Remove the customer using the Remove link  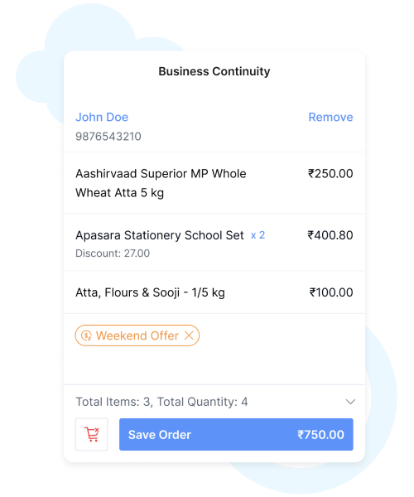pyautogui.click(x=330, y=117)
